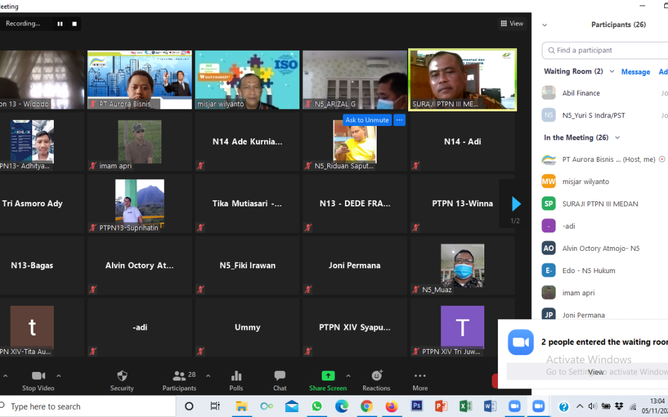Click the Find a participant search field

click(606, 51)
